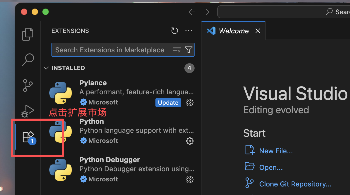The height and width of the screenshot is (195, 350).
Task: Open the Run and Debug view
Action: pos(28,111)
